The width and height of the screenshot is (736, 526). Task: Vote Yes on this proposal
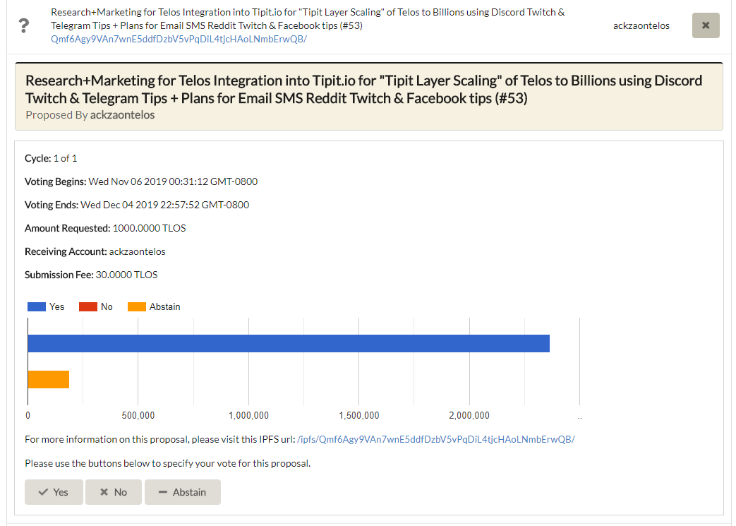tap(54, 491)
